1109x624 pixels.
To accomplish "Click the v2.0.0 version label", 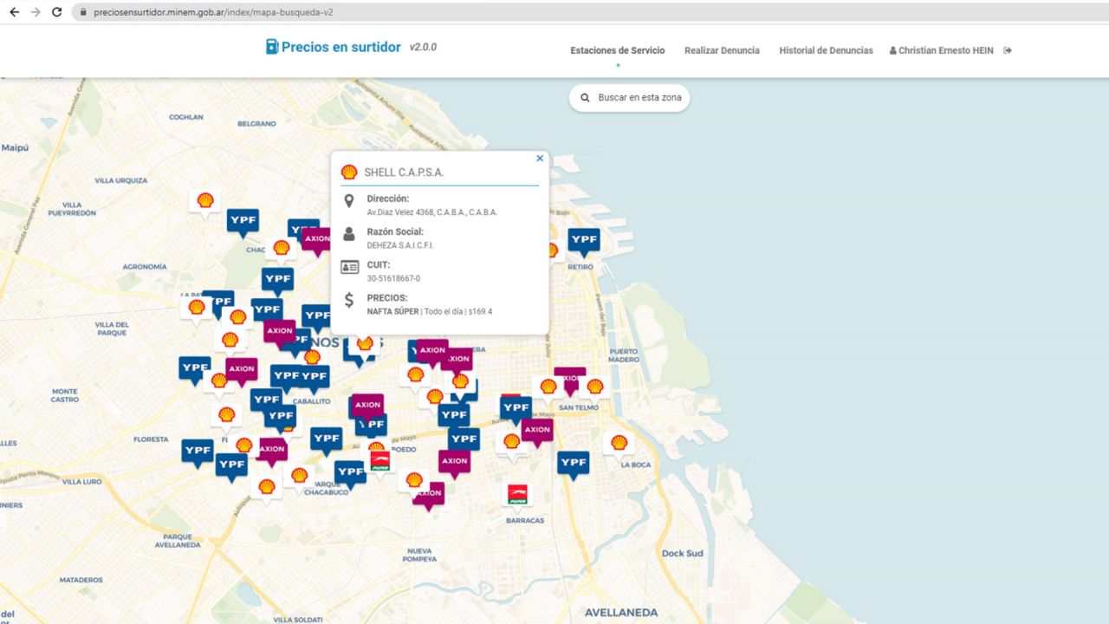I will (x=423, y=47).
